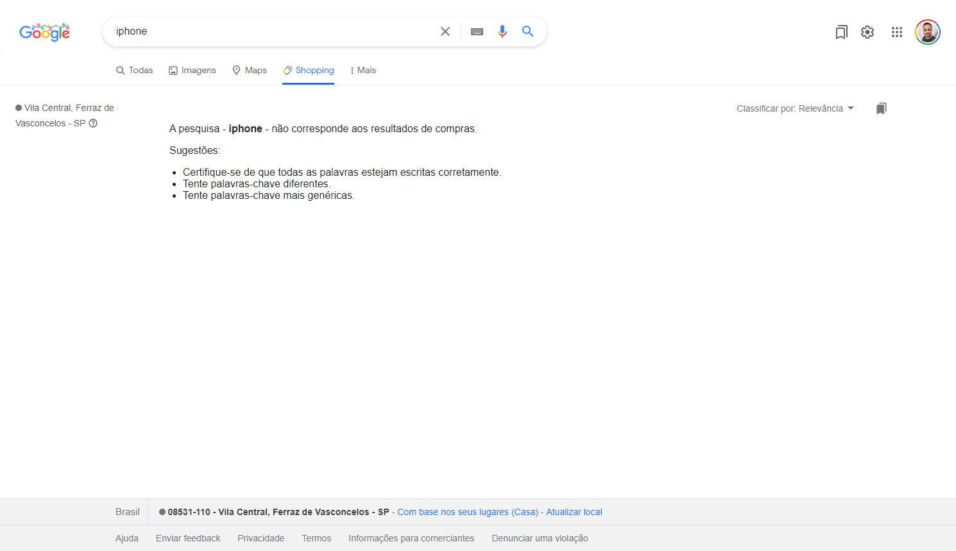Click the Brasil text in the footer
The image size is (956, 551).
[x=128, y=512]
